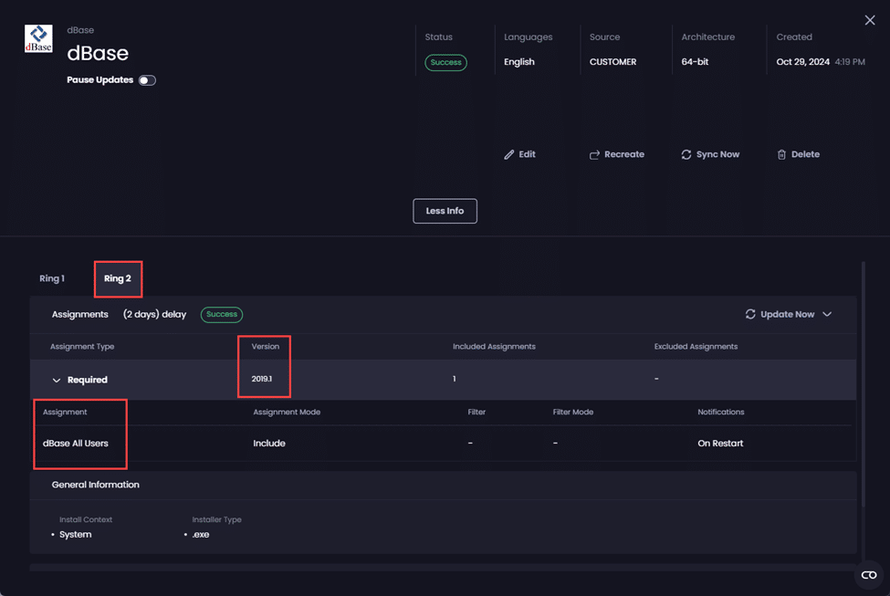Click the vertical scrollbar in details panel
The height and width of the screenshot is (596, 890).
(863, 383)
